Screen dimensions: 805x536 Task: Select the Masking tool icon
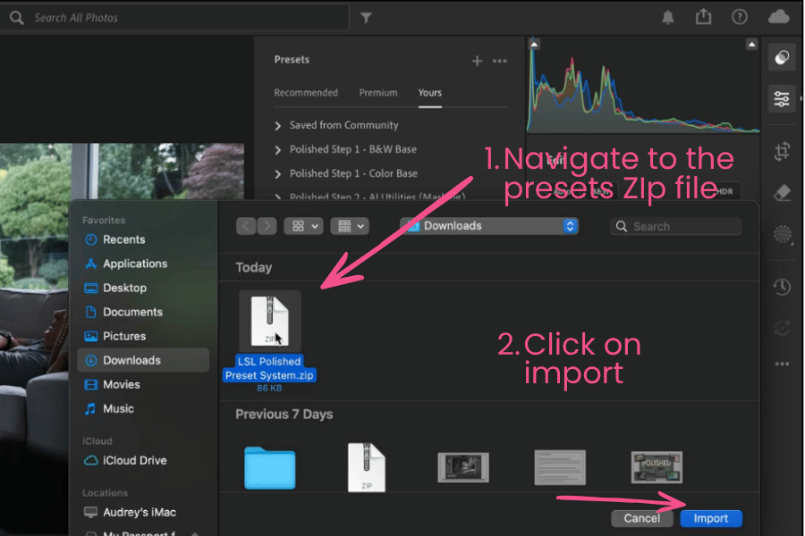(782, 234)
